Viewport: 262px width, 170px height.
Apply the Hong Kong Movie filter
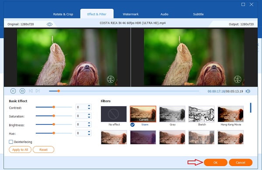(231, 114)
